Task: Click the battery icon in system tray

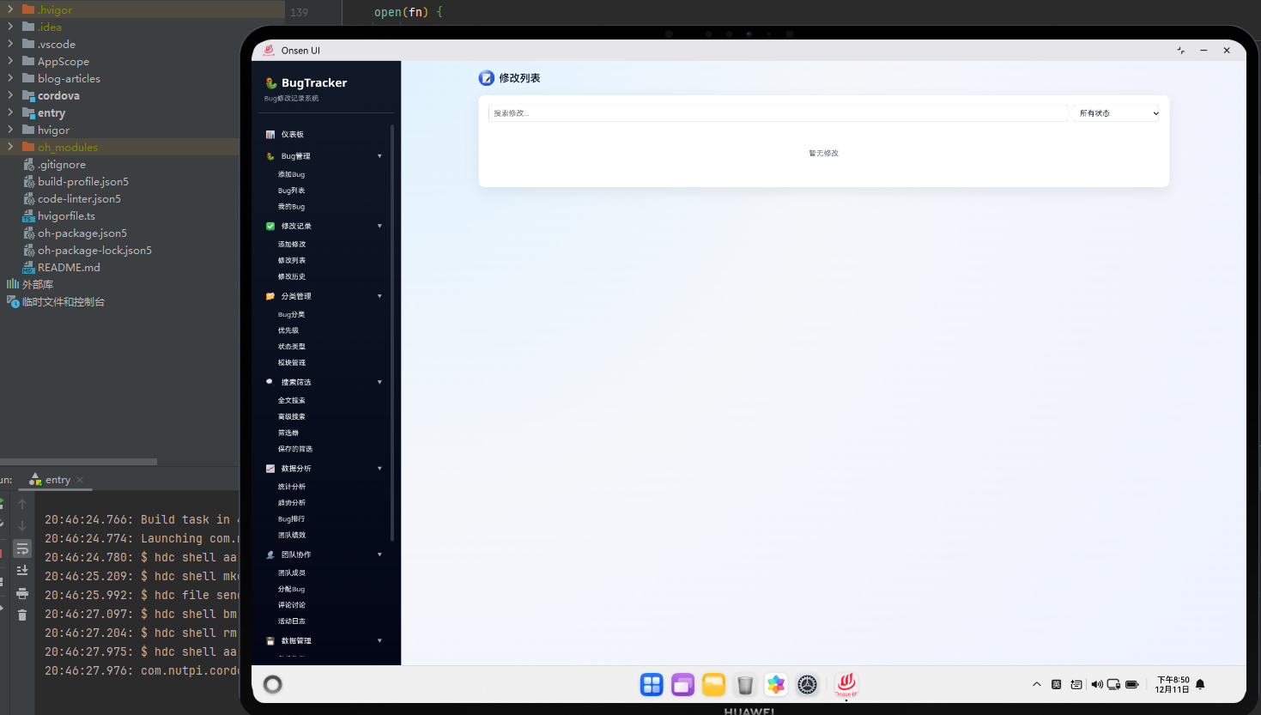Action: (x=1132, y=684)
